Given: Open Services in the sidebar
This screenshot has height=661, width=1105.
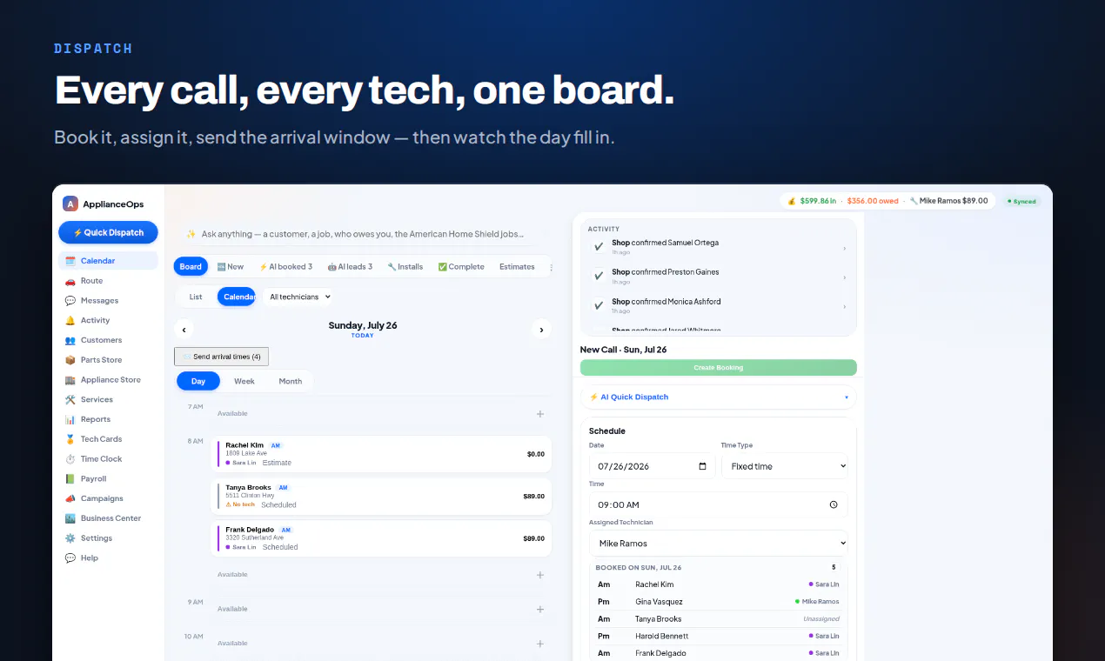Looking at the screenshot, I should (x=108, y=399).
